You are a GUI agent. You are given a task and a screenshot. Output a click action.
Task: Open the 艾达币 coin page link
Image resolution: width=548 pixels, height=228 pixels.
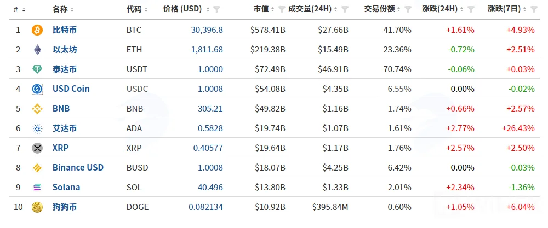point(65,128)
